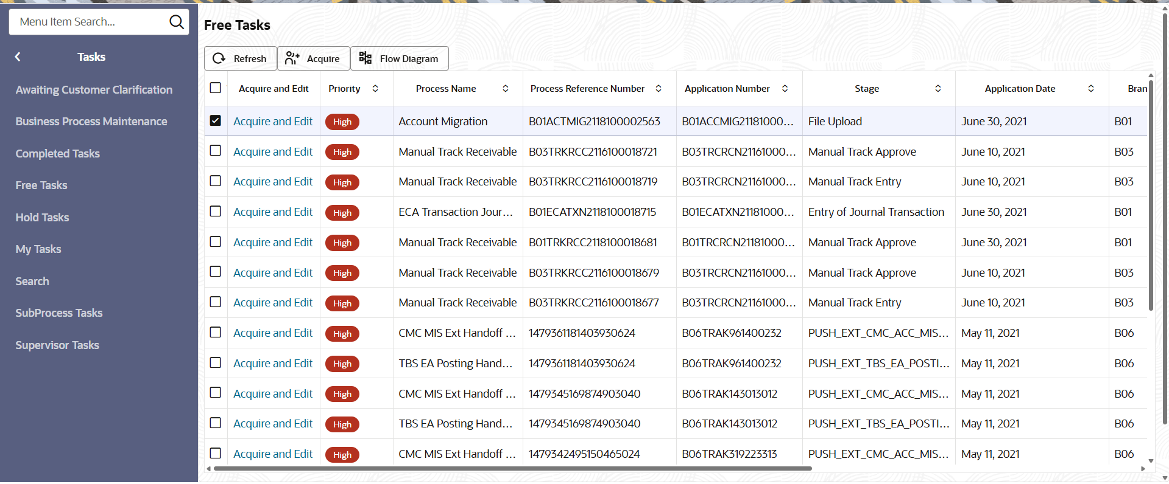Open My Tasks in the sidebar
This screenshot has height=484, width=1169.
38,249
